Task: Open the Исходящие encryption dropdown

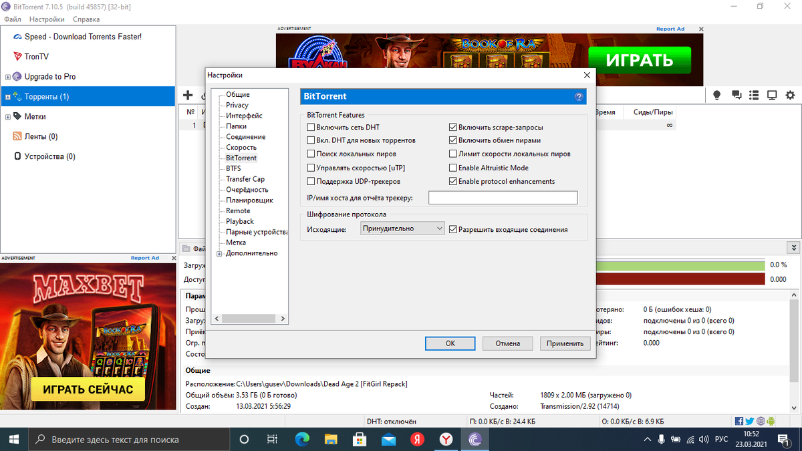Action: tap(402, 229)
